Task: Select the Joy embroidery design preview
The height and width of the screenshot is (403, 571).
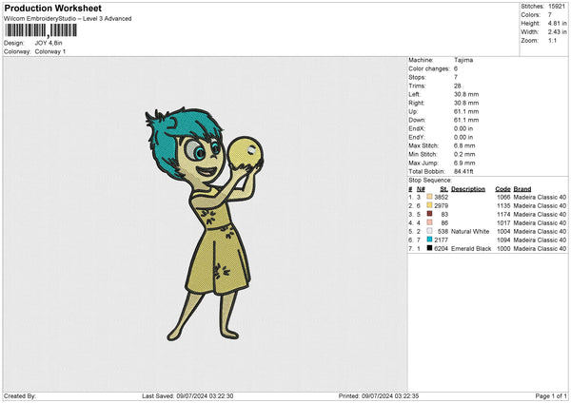Action: pos(204,223)
